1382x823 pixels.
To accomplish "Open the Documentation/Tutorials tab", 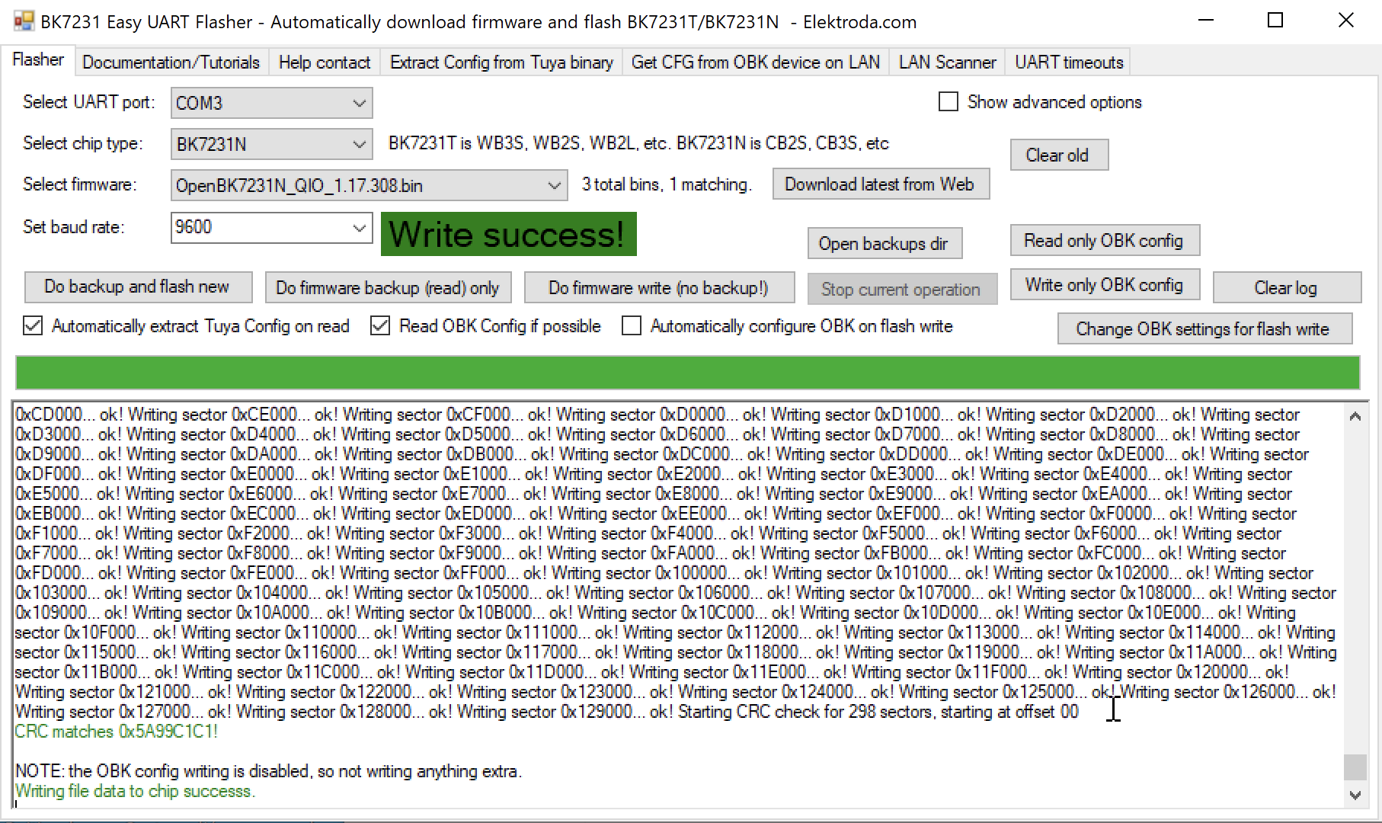I will pos(171,62).
